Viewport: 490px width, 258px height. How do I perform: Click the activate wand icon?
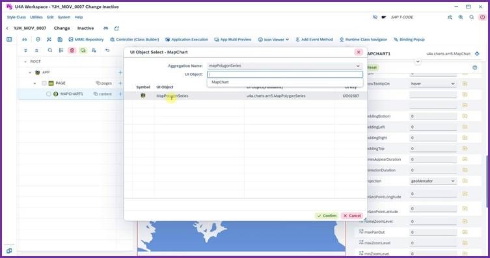[x=49, y=39]
